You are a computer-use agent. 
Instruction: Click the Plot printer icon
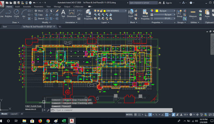pos(30,3)
